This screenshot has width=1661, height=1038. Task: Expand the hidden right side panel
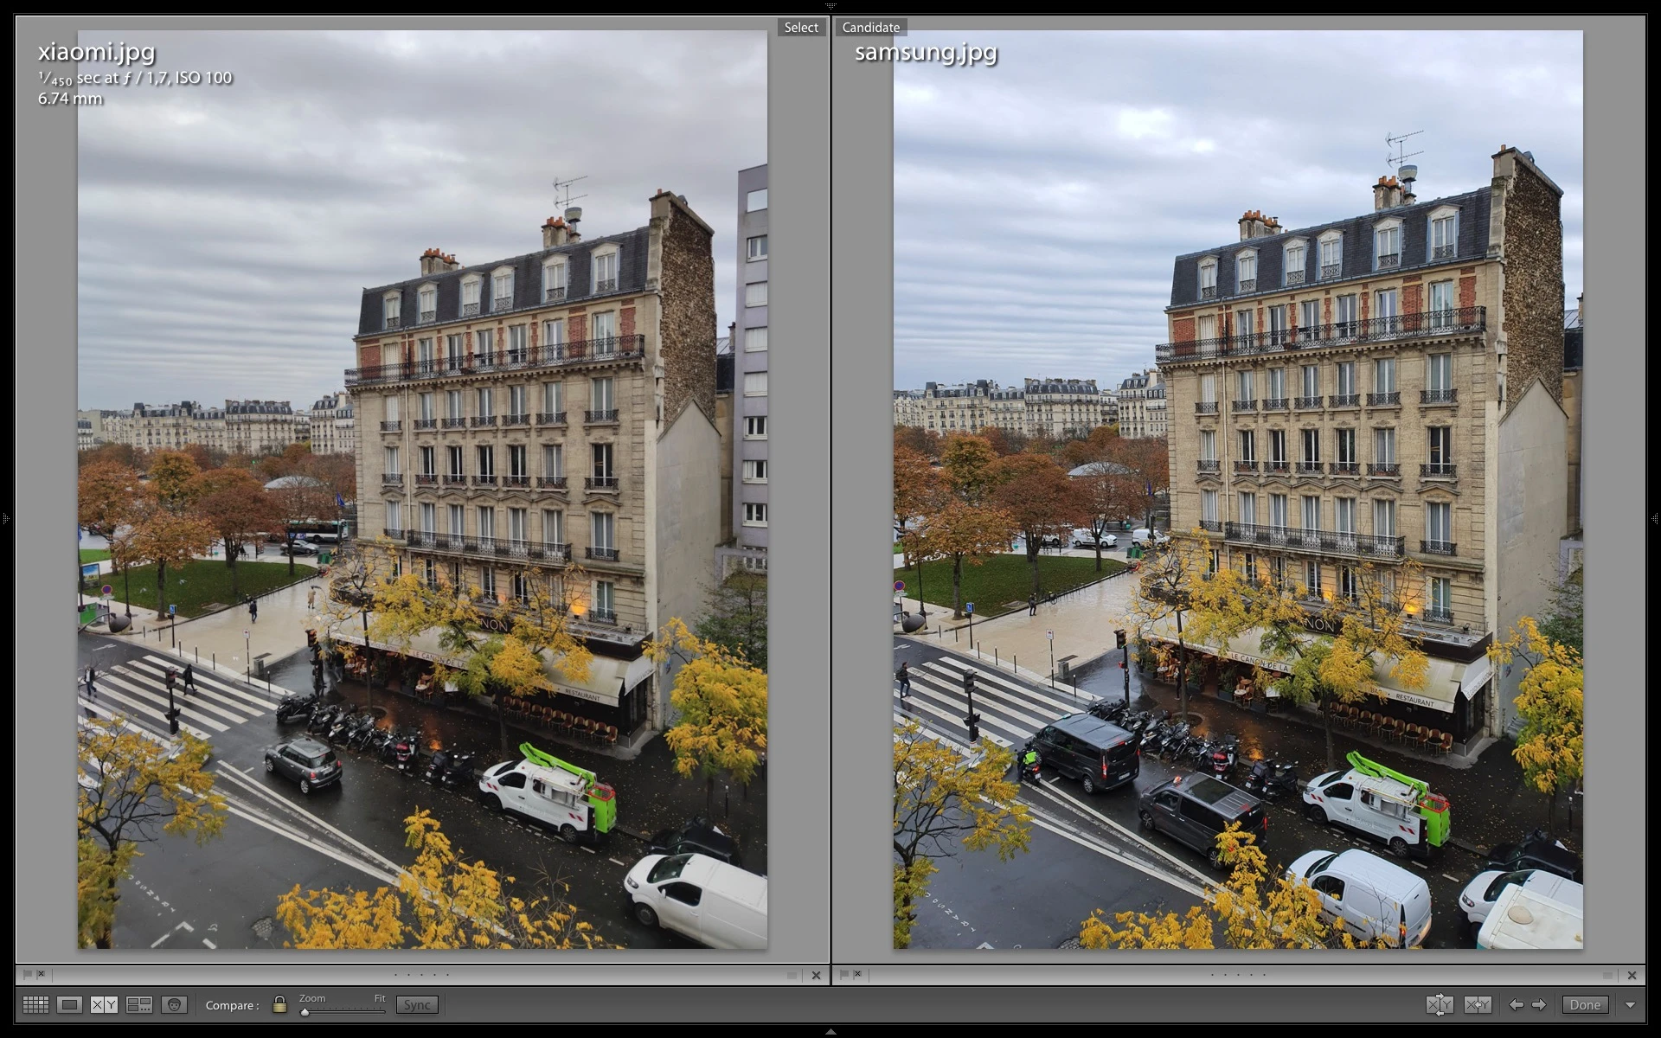1655,519
